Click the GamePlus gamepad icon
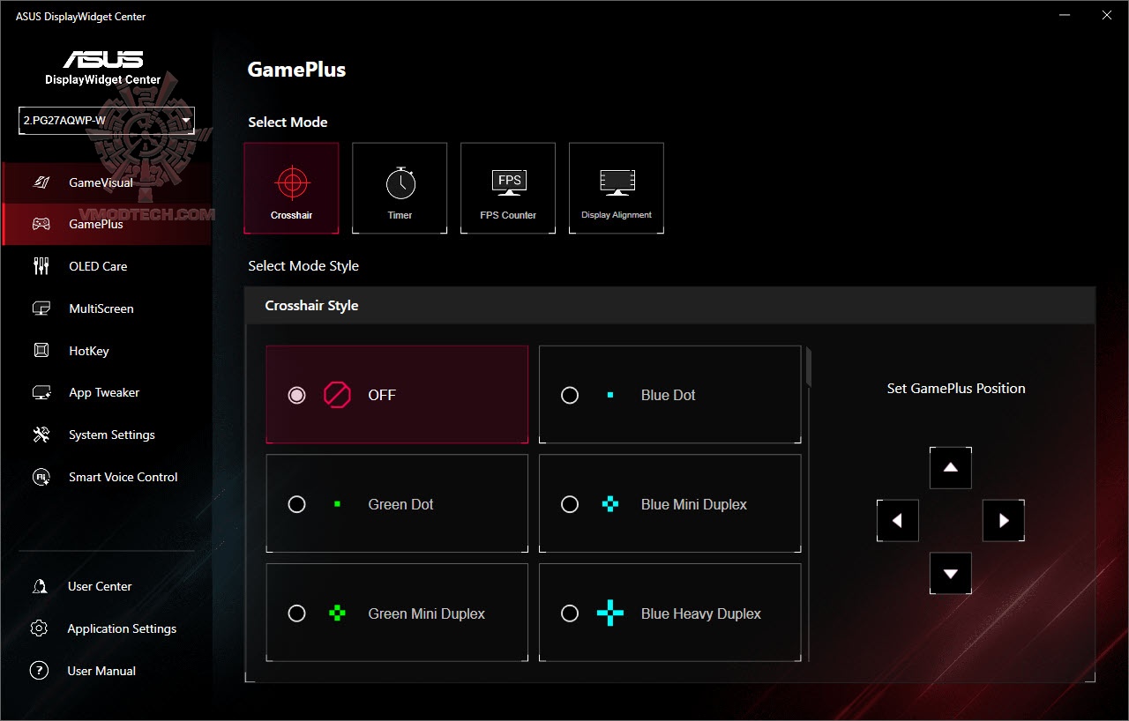Image resolution: width=1129 pixels, height=721 pixels. click(x=41, y=224)
